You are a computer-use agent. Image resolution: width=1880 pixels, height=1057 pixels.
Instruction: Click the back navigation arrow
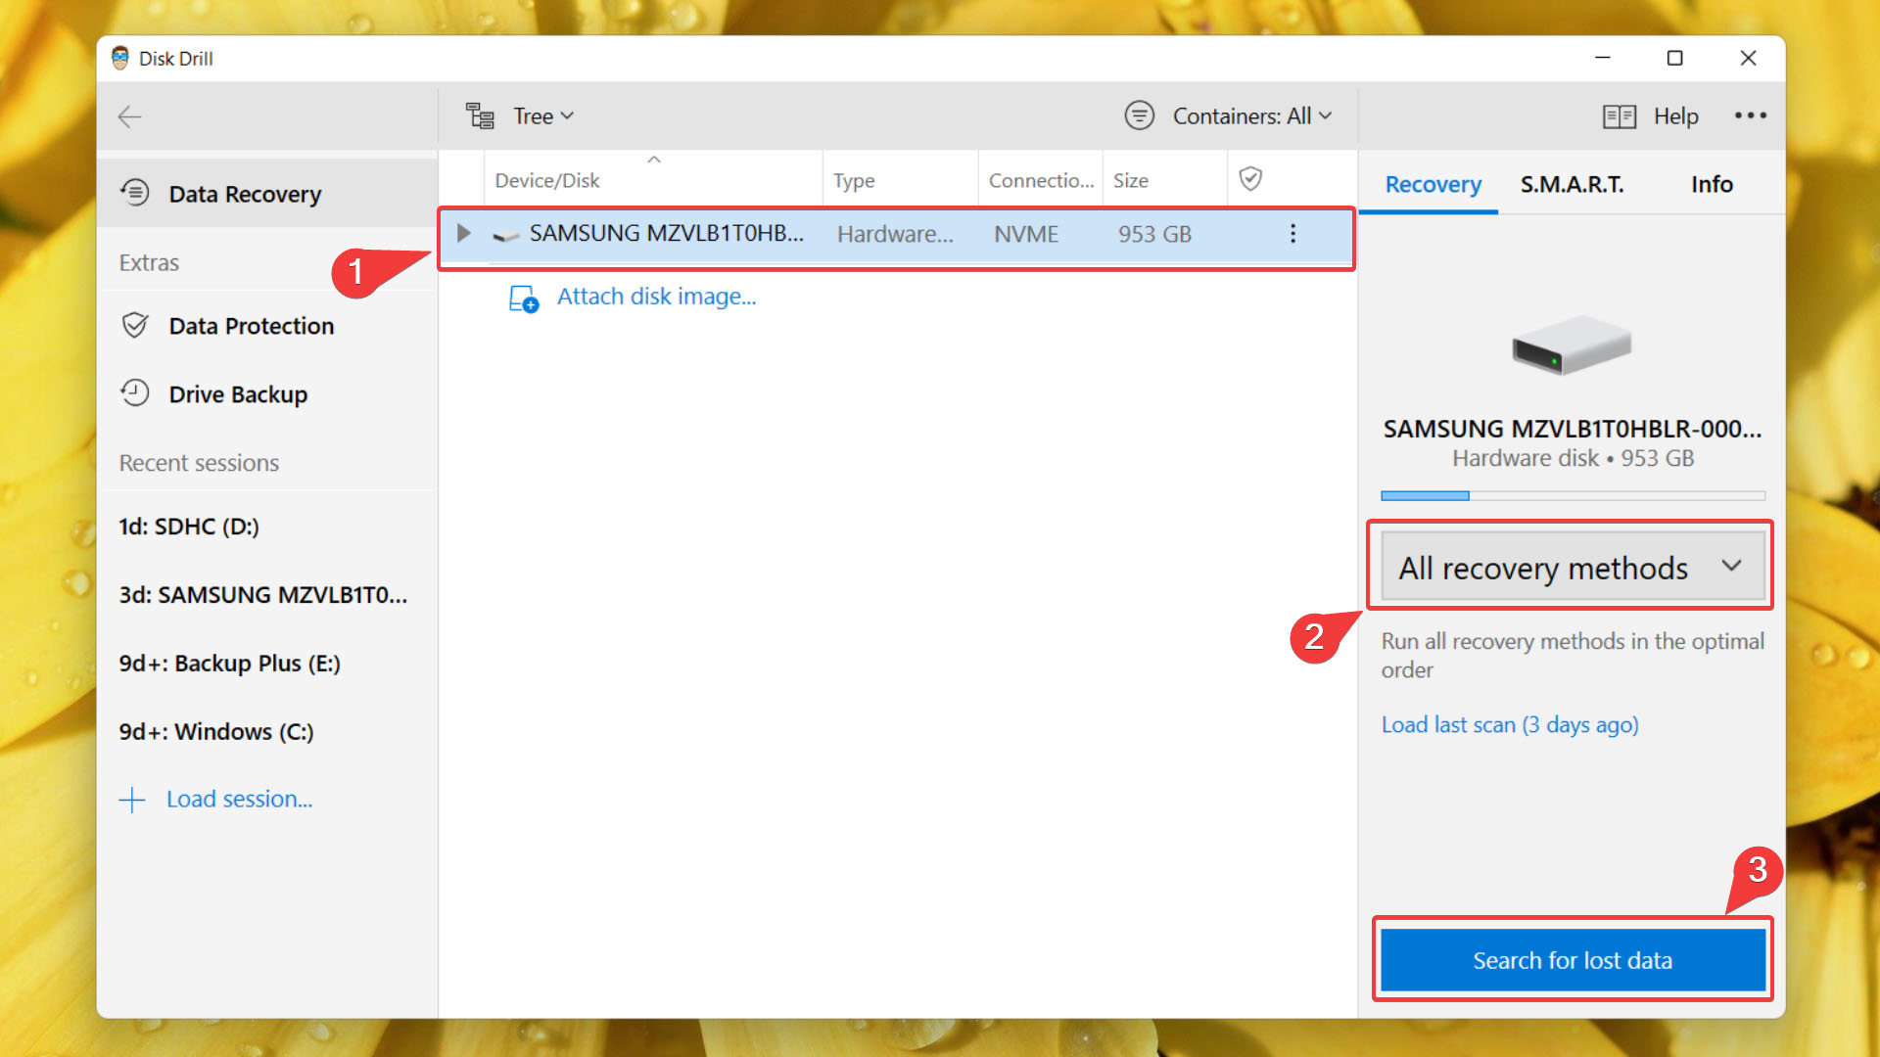(x=129, y=116)
